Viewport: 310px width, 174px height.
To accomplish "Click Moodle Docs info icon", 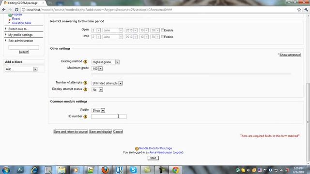I will [x=137, y=148].
